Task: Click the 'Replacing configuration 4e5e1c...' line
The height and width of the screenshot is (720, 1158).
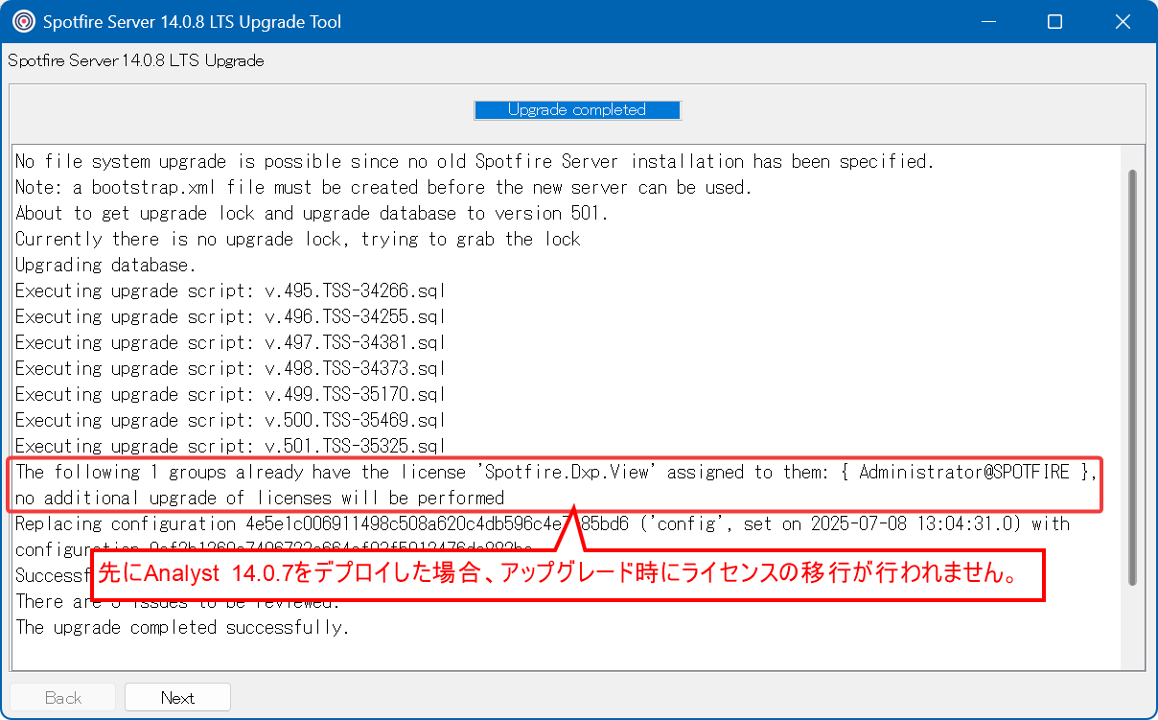Action: tap(543, 523)
